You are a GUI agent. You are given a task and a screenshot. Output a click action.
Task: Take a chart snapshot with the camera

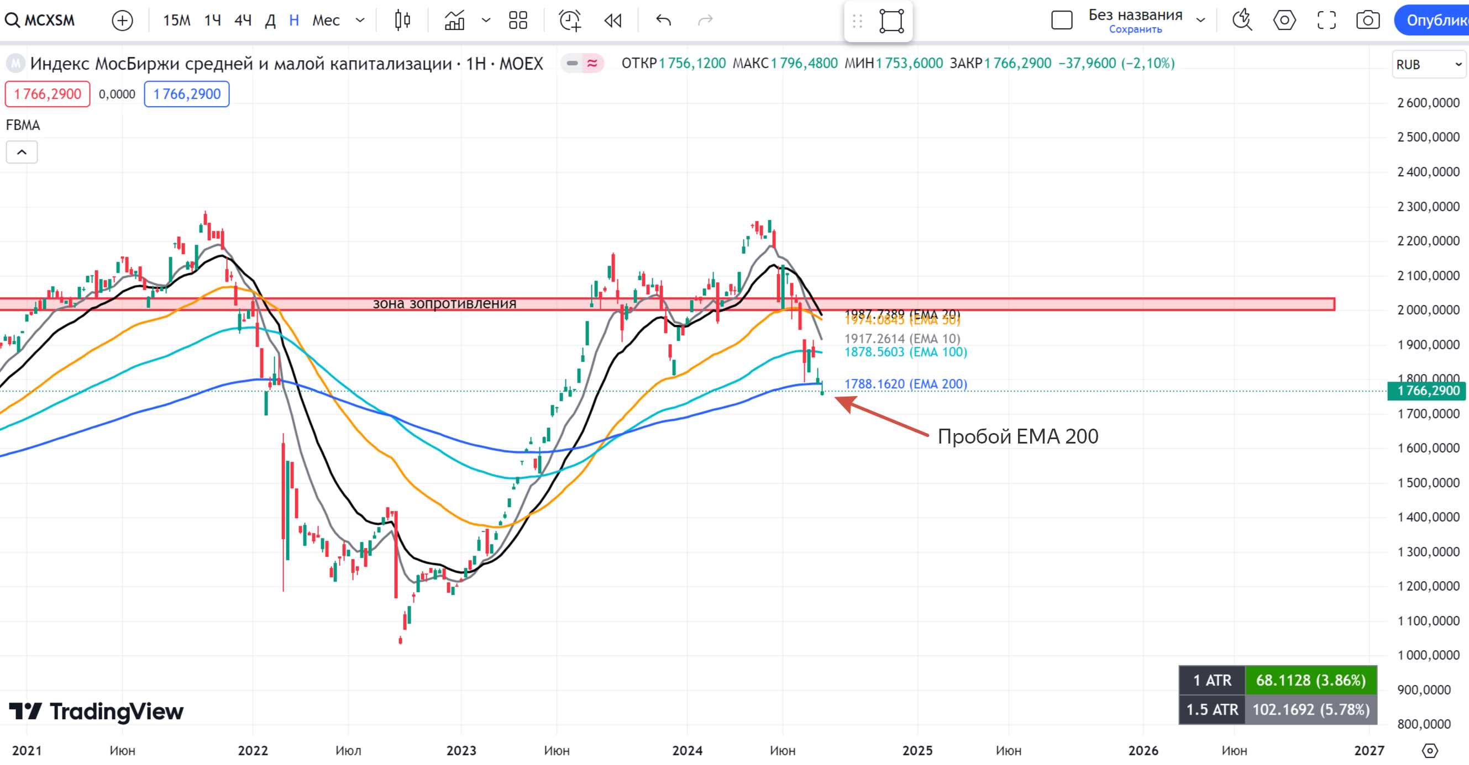coord(1367,20)
